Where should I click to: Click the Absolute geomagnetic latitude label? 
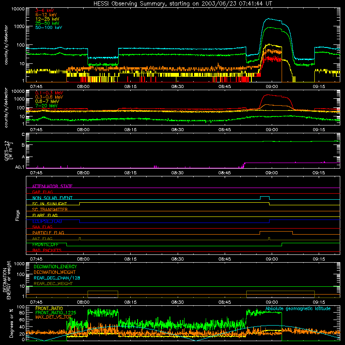[298, 309]
